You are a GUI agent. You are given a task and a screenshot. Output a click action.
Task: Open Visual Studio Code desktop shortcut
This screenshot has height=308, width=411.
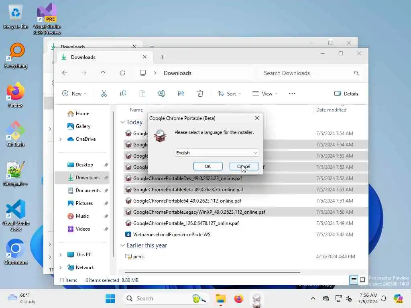(x=16, y=215)
